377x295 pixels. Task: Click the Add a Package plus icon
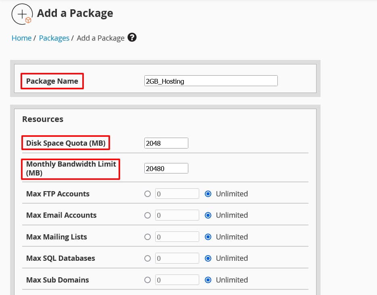[x=22, y=14]
